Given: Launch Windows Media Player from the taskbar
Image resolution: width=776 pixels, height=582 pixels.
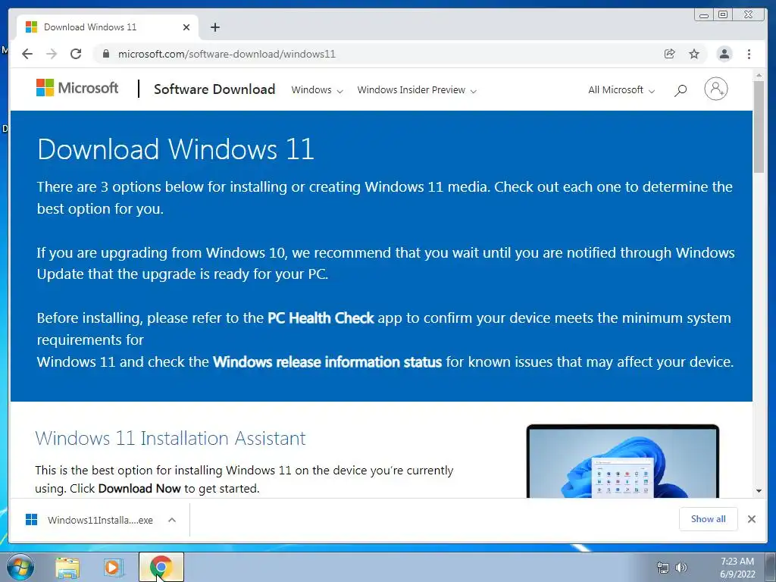Looking at the screenshot, I should click(x=113, y=568).
